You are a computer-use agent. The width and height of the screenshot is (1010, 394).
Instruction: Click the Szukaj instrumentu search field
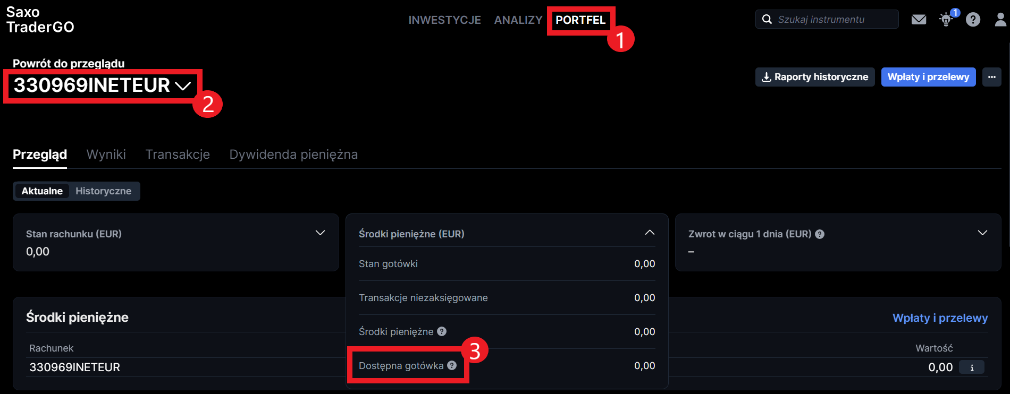[x=827, y=20]
